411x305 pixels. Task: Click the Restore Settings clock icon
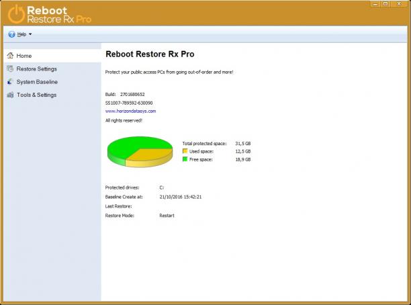[10, 69]
